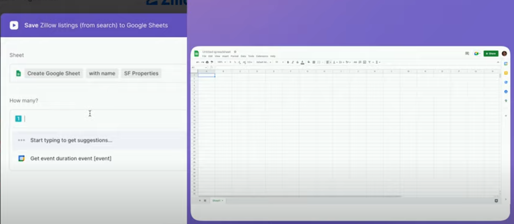Open the comment history icon
This screenshot has width=514, height=224.
pyautogui.click(x=467, y=53)
